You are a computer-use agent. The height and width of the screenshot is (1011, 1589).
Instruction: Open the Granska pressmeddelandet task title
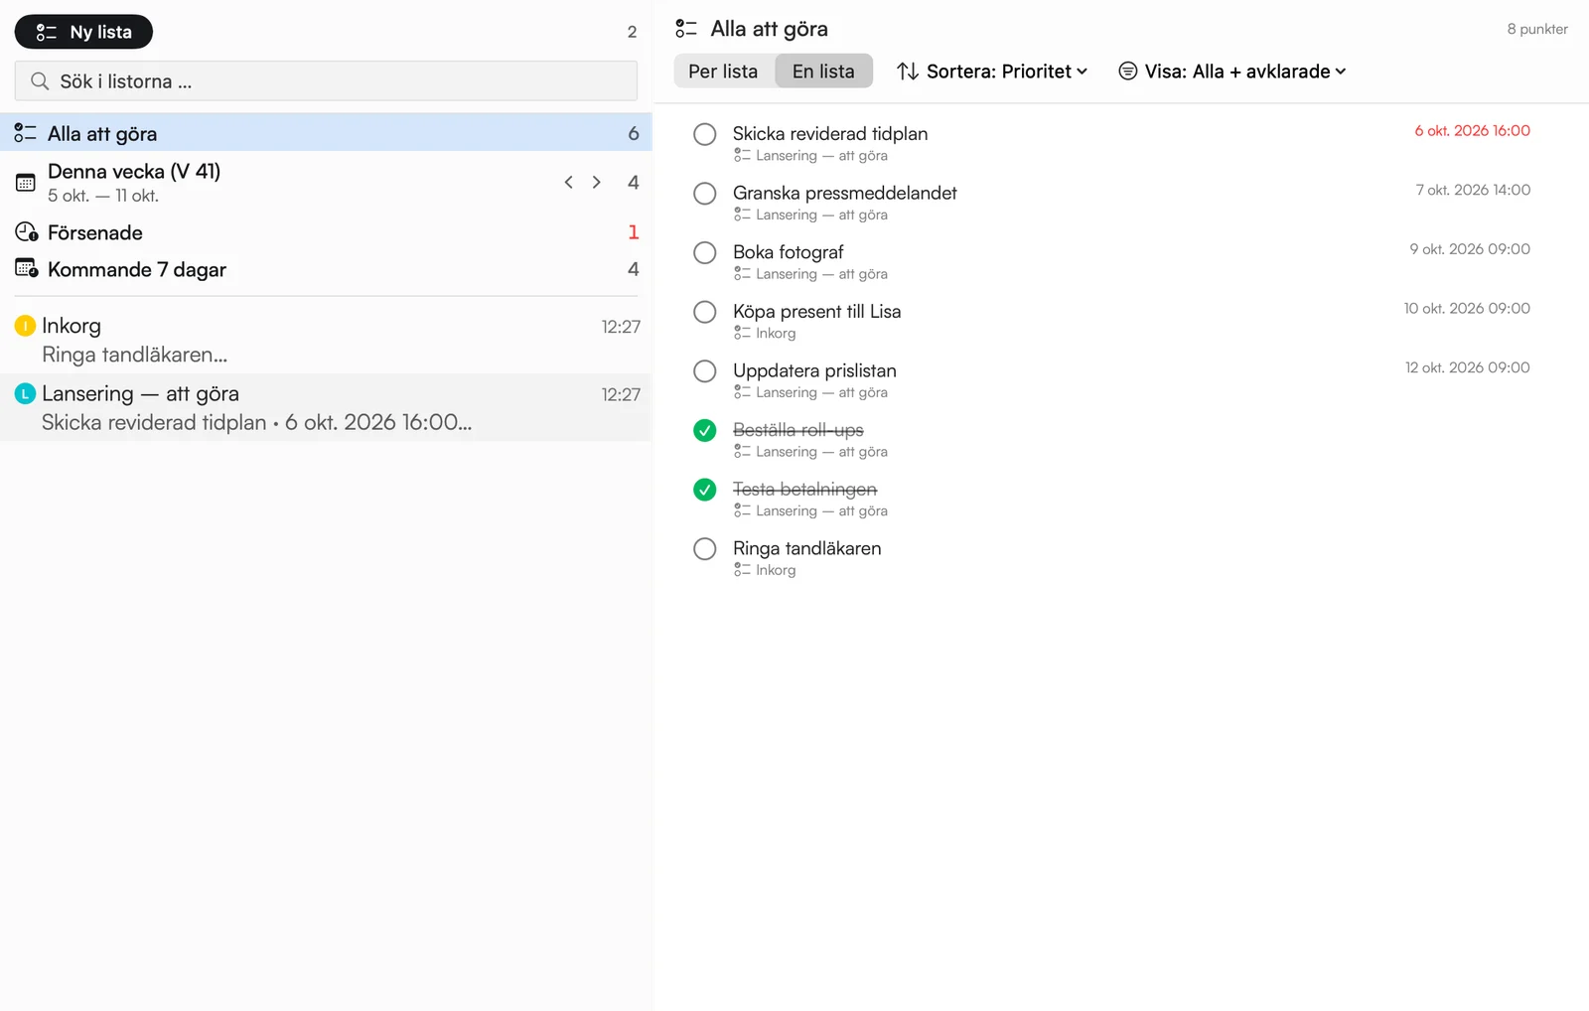tap(845, 193)
